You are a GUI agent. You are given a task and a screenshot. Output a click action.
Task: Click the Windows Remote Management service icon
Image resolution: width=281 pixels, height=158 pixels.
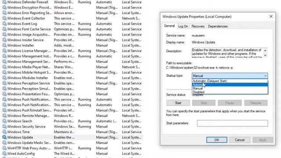4,116
